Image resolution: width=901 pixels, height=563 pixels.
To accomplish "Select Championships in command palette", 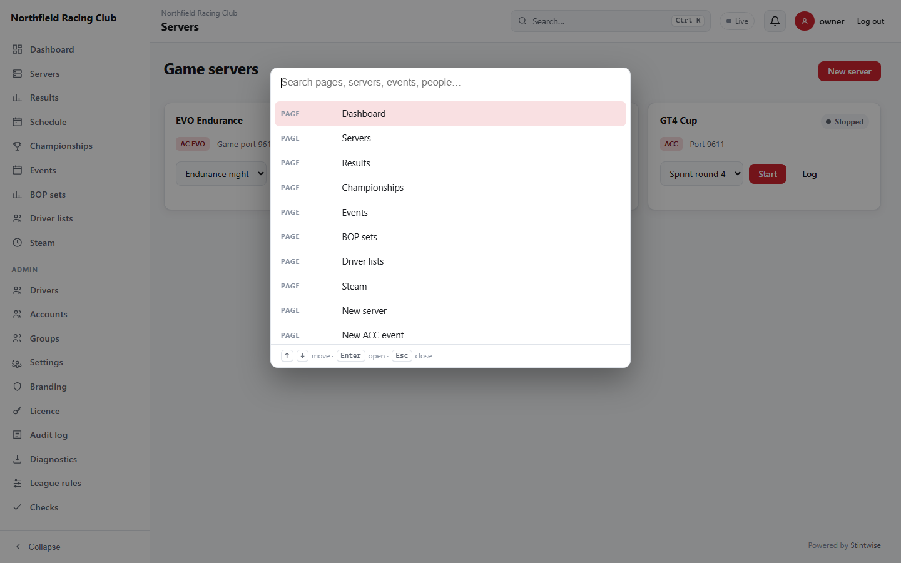I will tap(450, 188).
